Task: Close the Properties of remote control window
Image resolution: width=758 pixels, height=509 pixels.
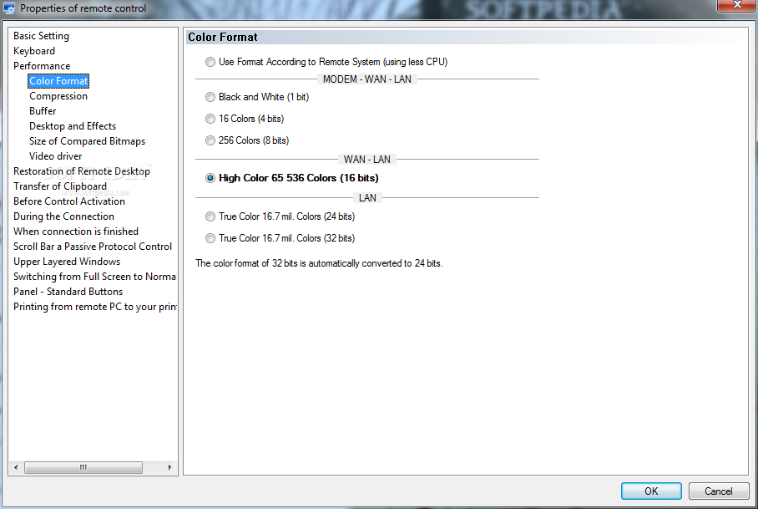Action: [737, 5]
